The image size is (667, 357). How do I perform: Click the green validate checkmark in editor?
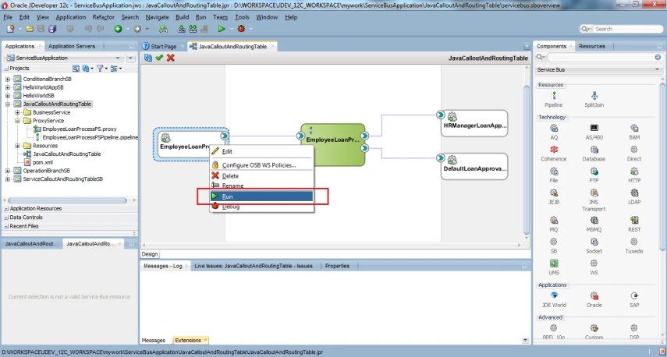pyautogui.click(x=159, y=58)
